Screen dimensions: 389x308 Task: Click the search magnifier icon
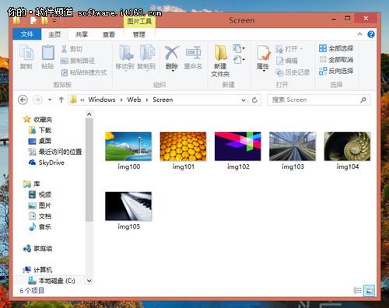(x=363, y=100)
